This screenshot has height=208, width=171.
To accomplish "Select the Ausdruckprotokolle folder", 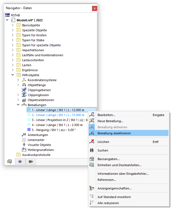I will point(36,155).
